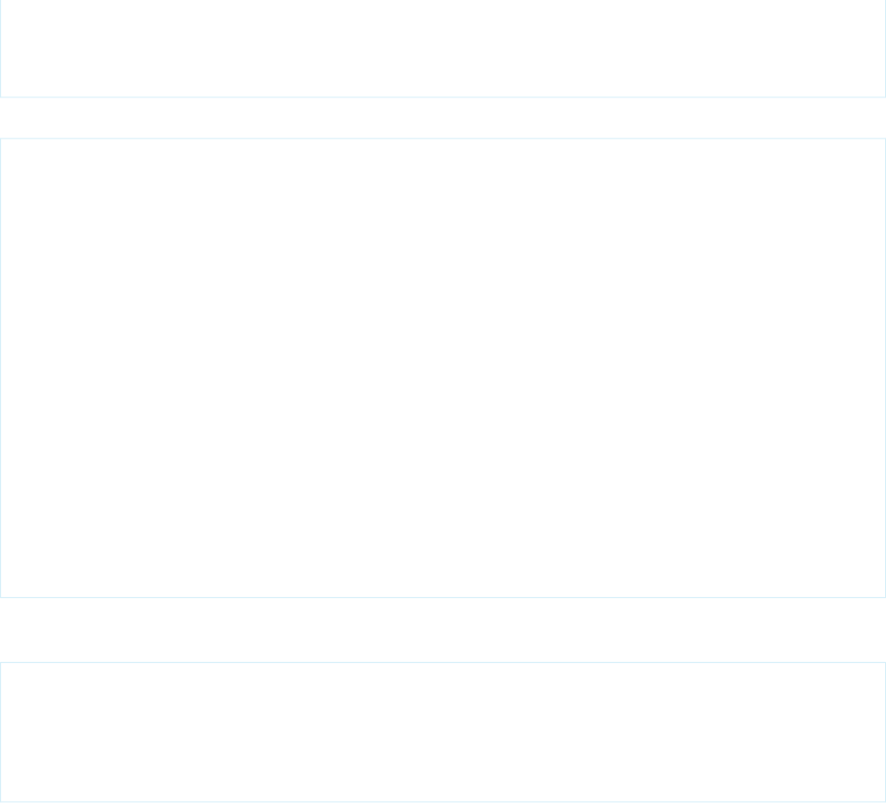Click the top border of the bottom panel
This screenshot has height=803, width=886.
click(443, 662)
